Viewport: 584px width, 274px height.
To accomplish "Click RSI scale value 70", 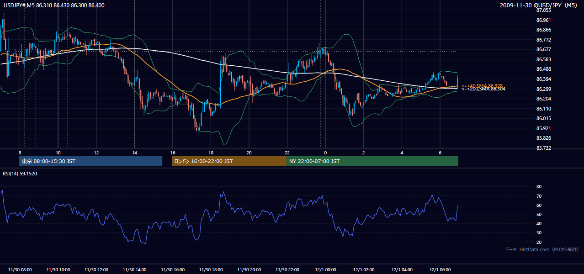I will (539, 196).
